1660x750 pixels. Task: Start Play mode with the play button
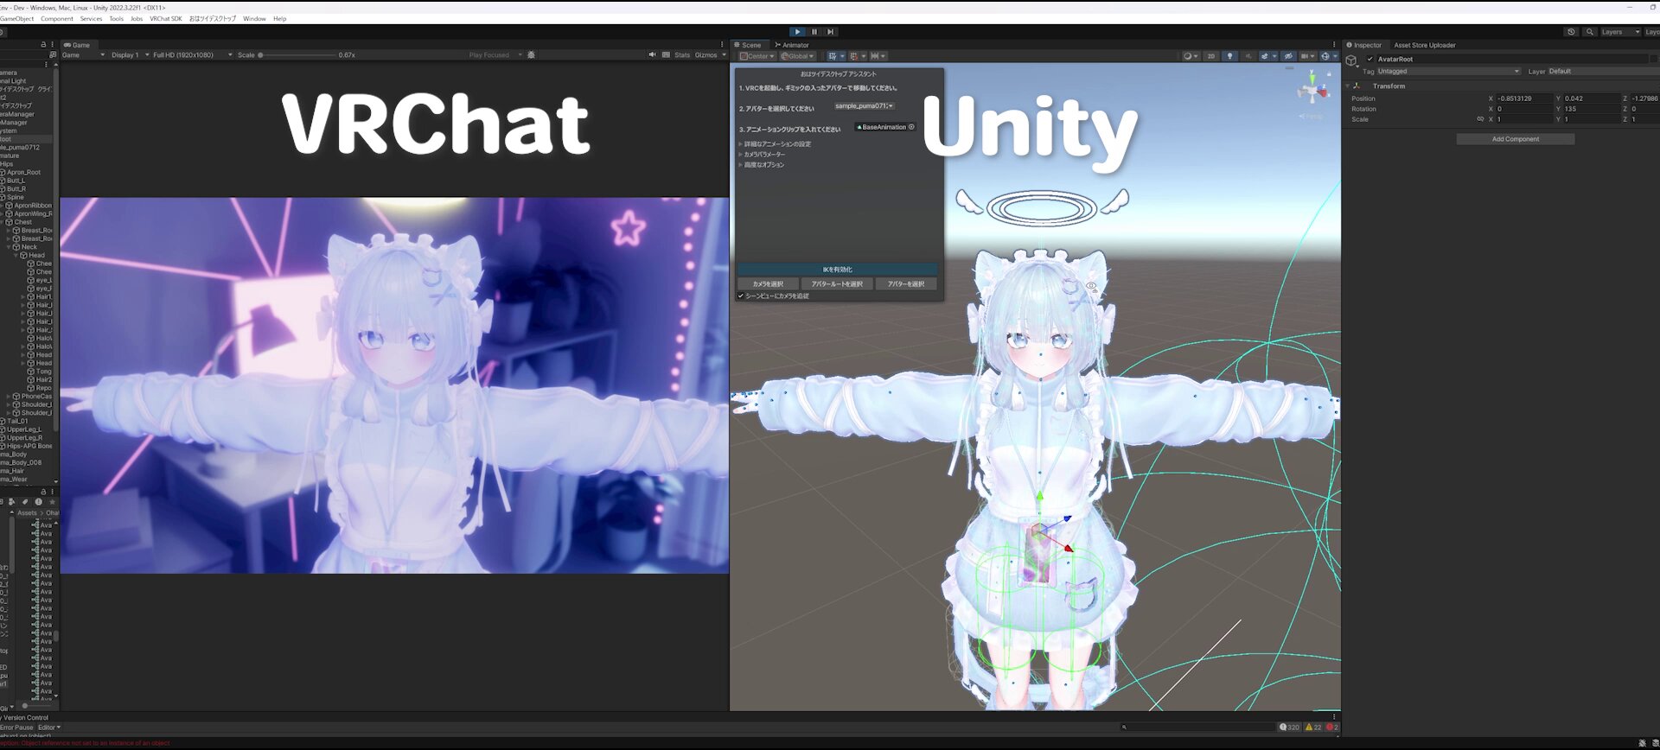pos(797,32)
